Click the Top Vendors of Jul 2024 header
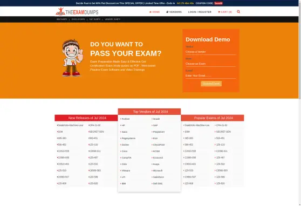The image size is (301, 206). click(149, 112)
